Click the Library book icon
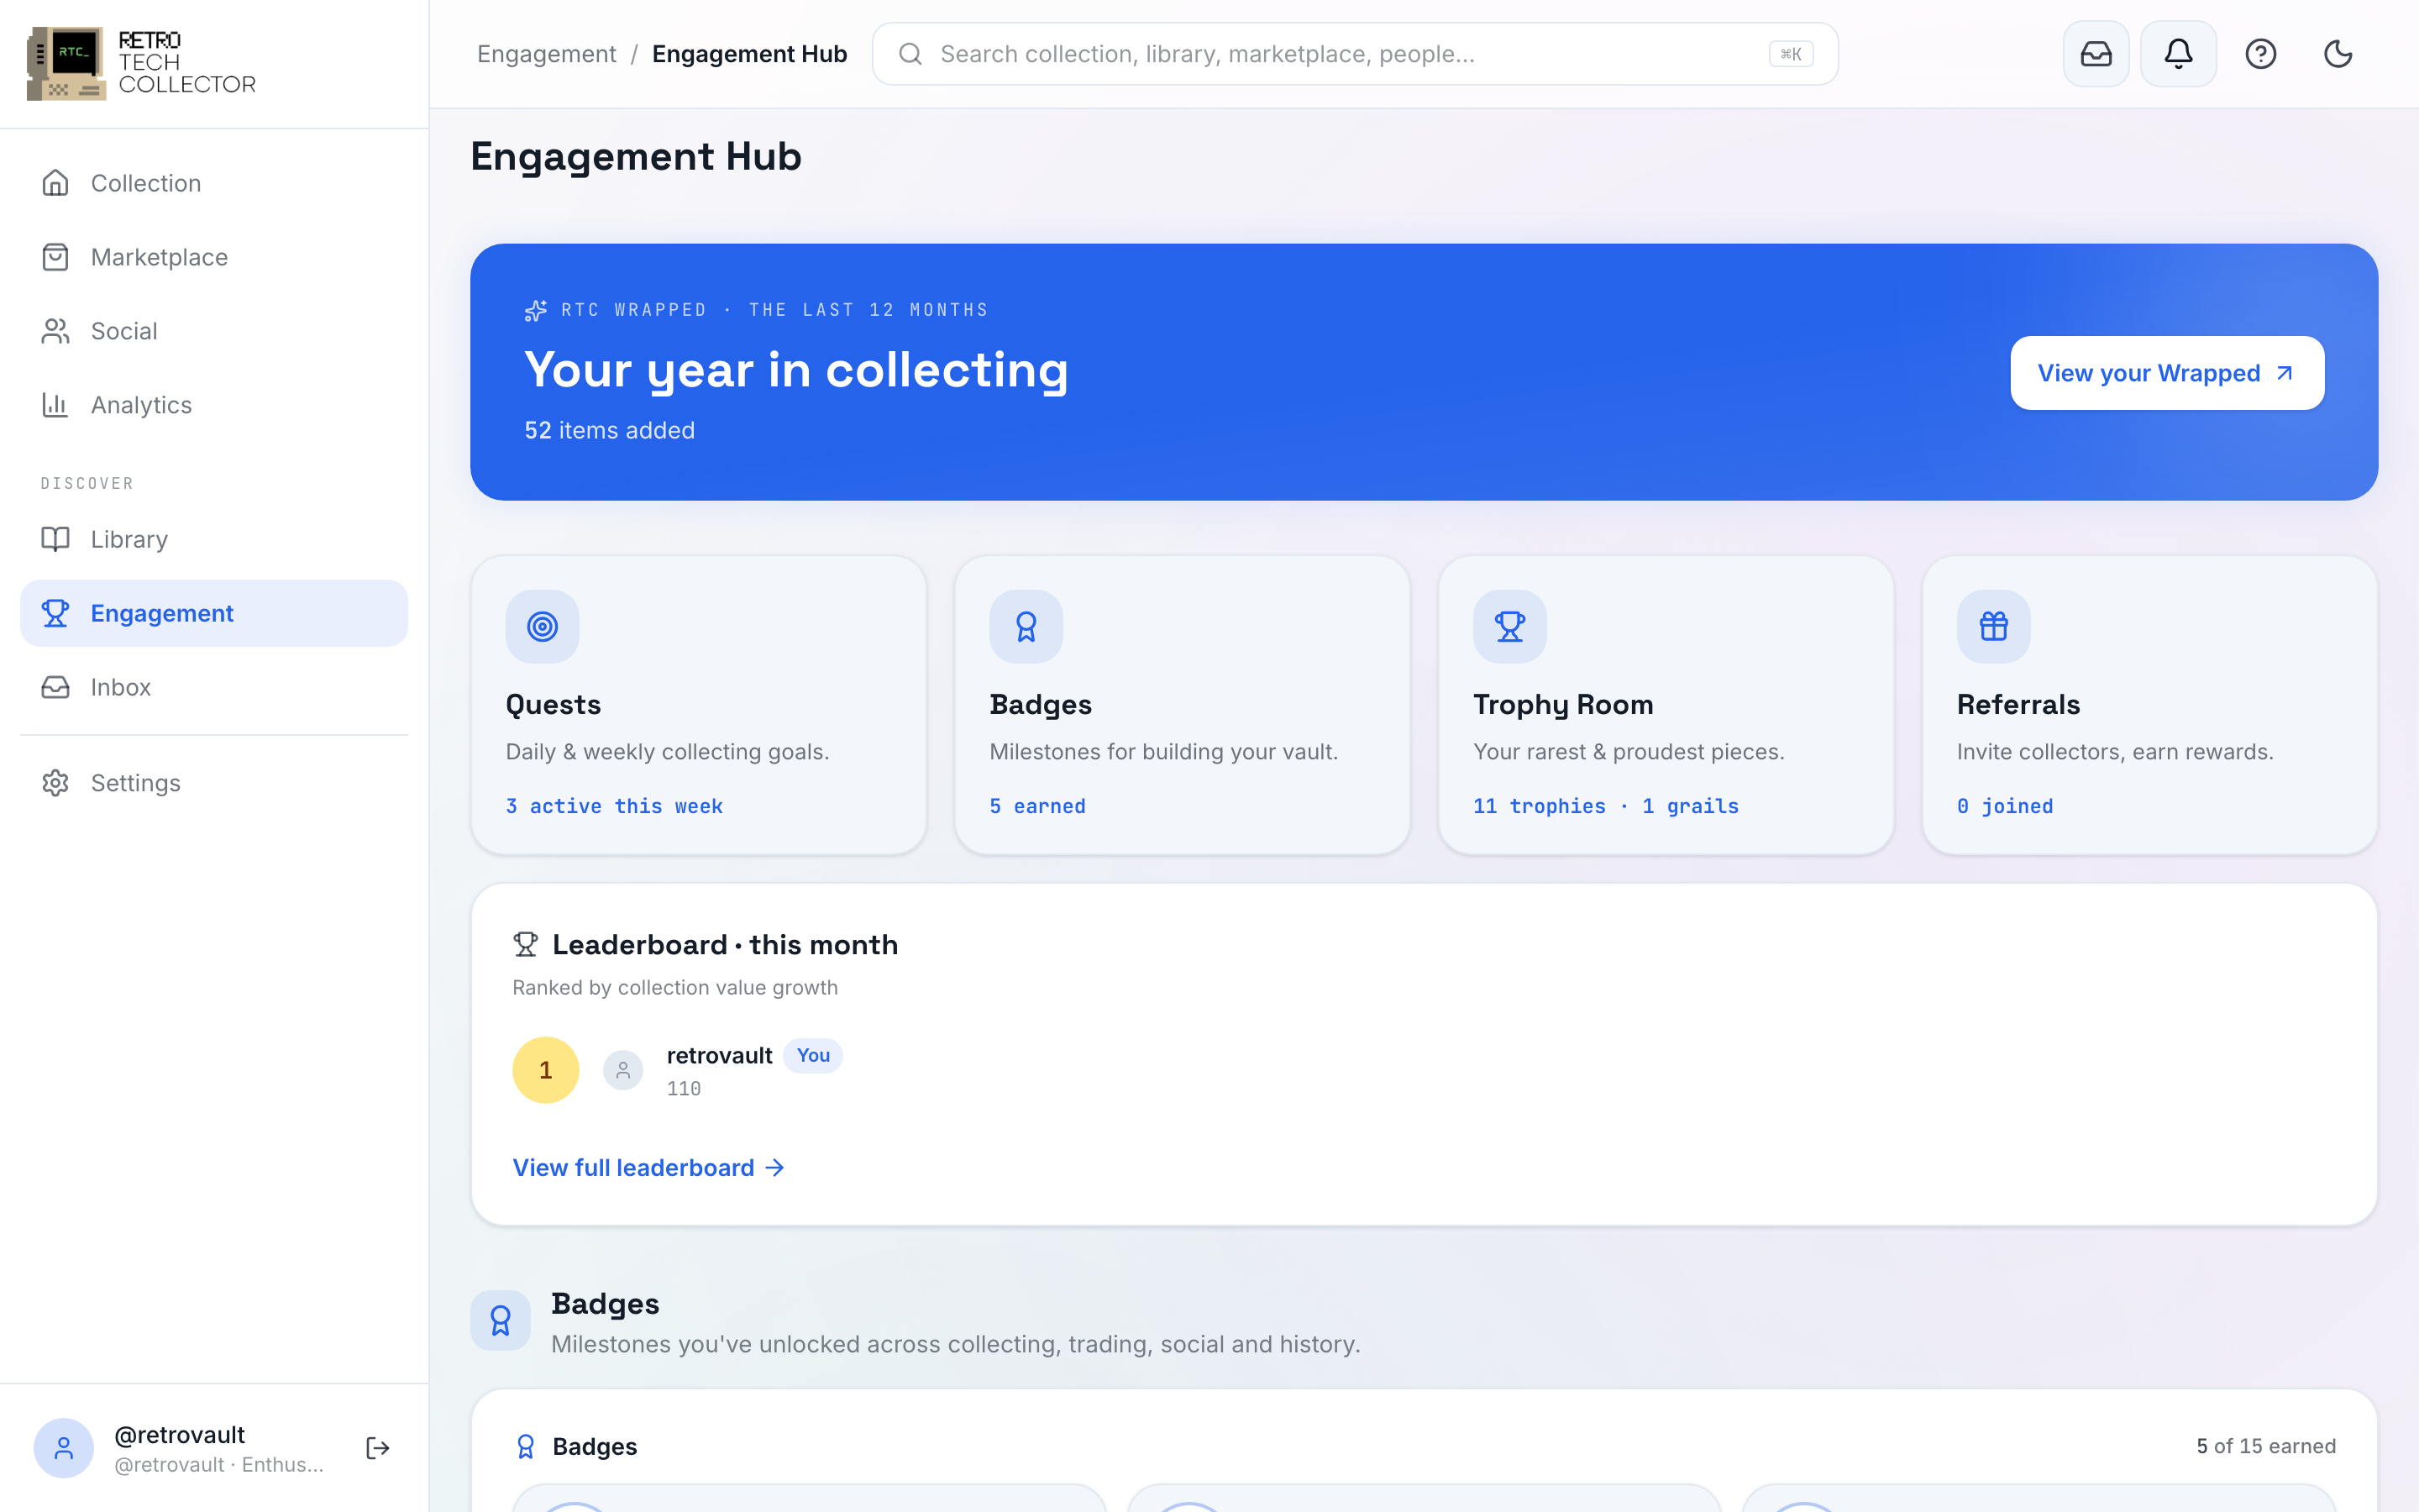The height and width of the screenshot is (1512, 2419). pyautogui.click(x=55, y=539)
